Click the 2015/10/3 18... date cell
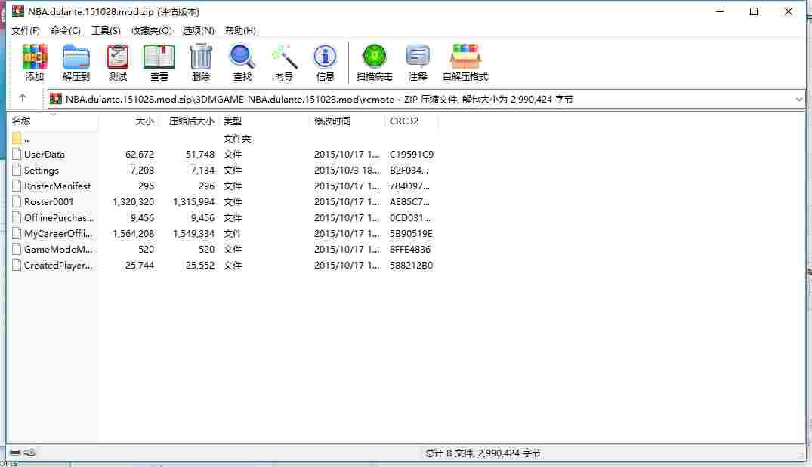The height and width of the screenshot is (467, 812). (347, 171)
